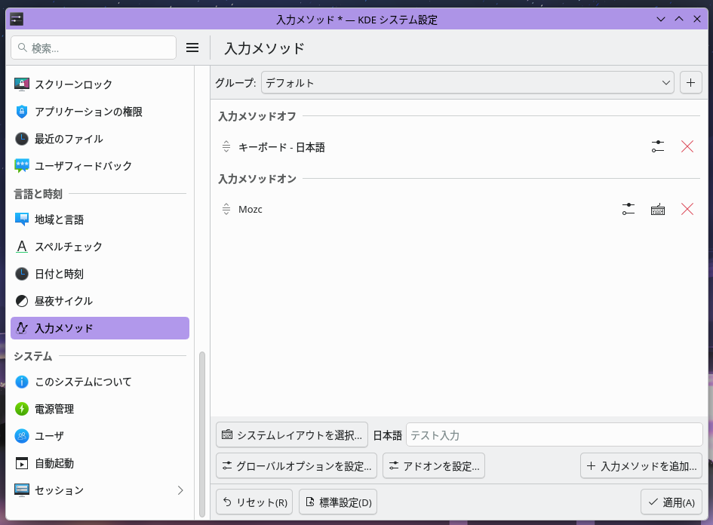Click Mozc keyboard layout icon

(657, 209)
